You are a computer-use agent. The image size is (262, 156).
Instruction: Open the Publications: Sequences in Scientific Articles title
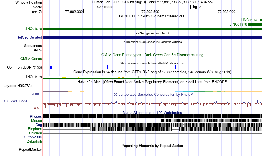pyautogui.click(x=152, y=42)
